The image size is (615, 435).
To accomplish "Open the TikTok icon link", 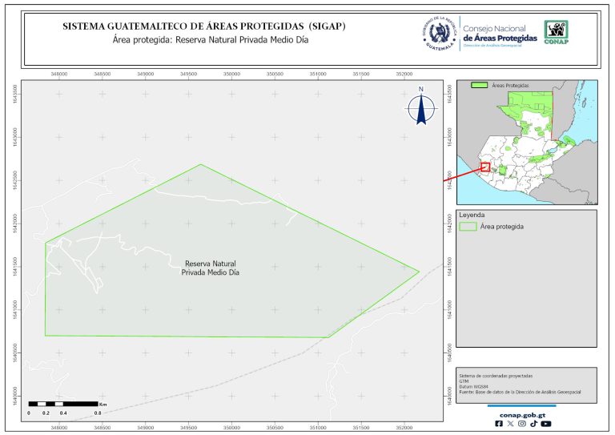I will pos(533,424).
